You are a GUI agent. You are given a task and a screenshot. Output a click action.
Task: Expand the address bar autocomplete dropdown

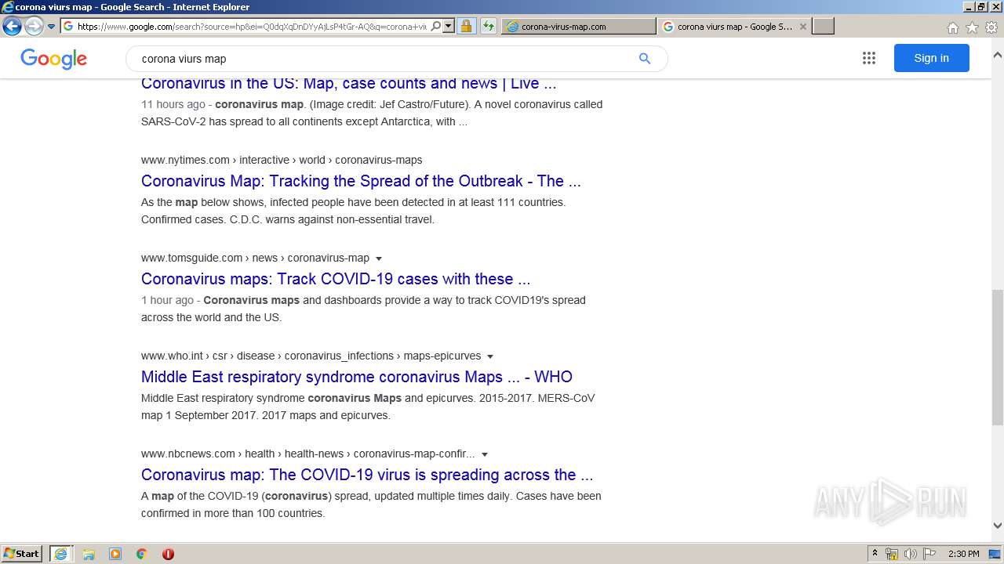tap(449, 26)
